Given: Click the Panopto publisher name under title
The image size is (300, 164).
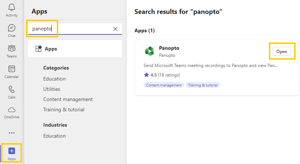Looking at the screenshot, I should pos(167,55).
